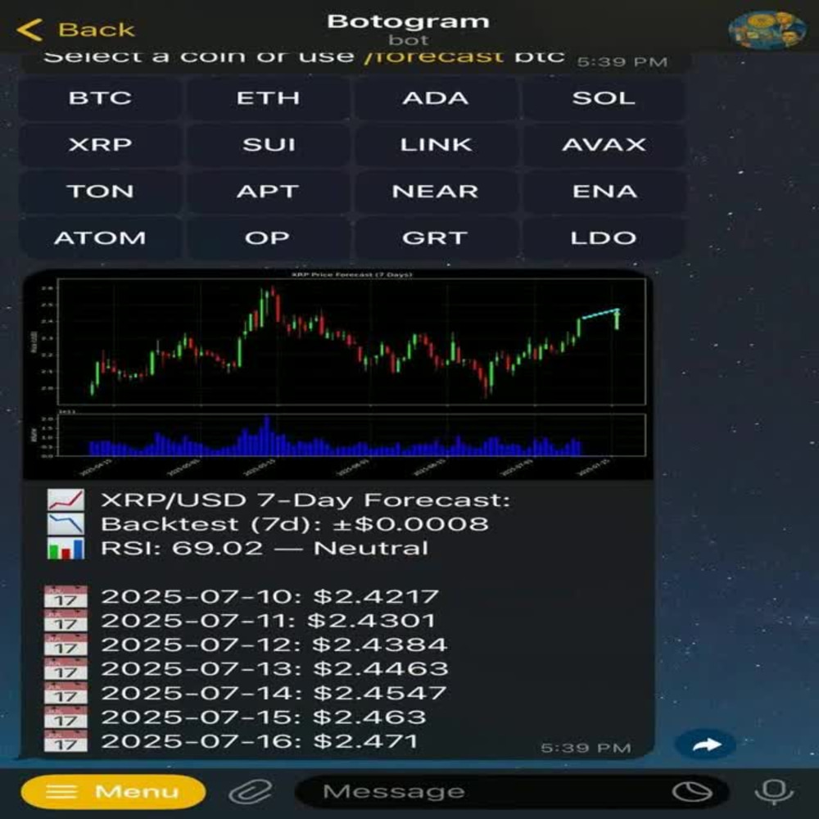Select the SUI coin button
Image resolution: width=819 pixels, height=819 pixels.
268,145
